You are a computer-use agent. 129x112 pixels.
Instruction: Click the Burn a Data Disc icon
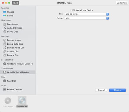pos(5,44)
